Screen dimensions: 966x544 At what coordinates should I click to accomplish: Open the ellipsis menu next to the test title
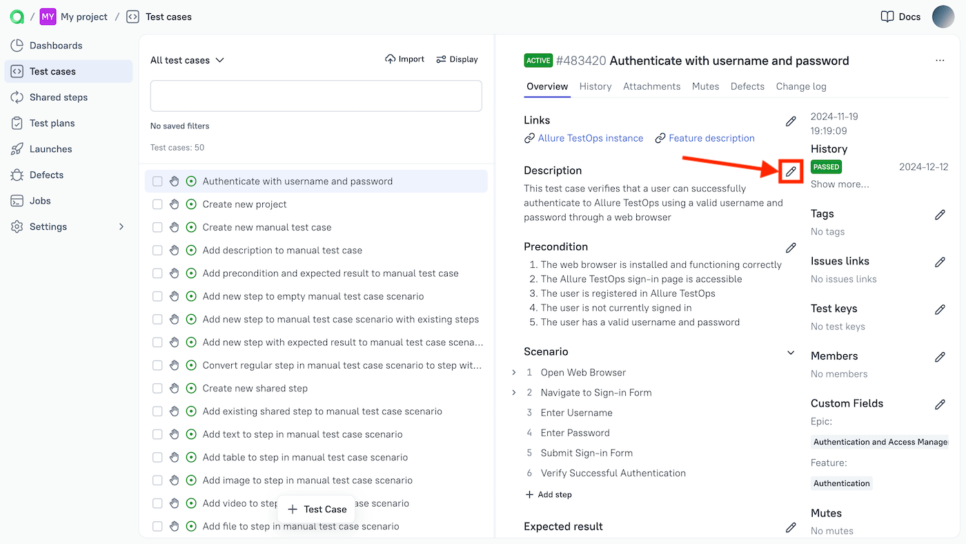point(940,60)
